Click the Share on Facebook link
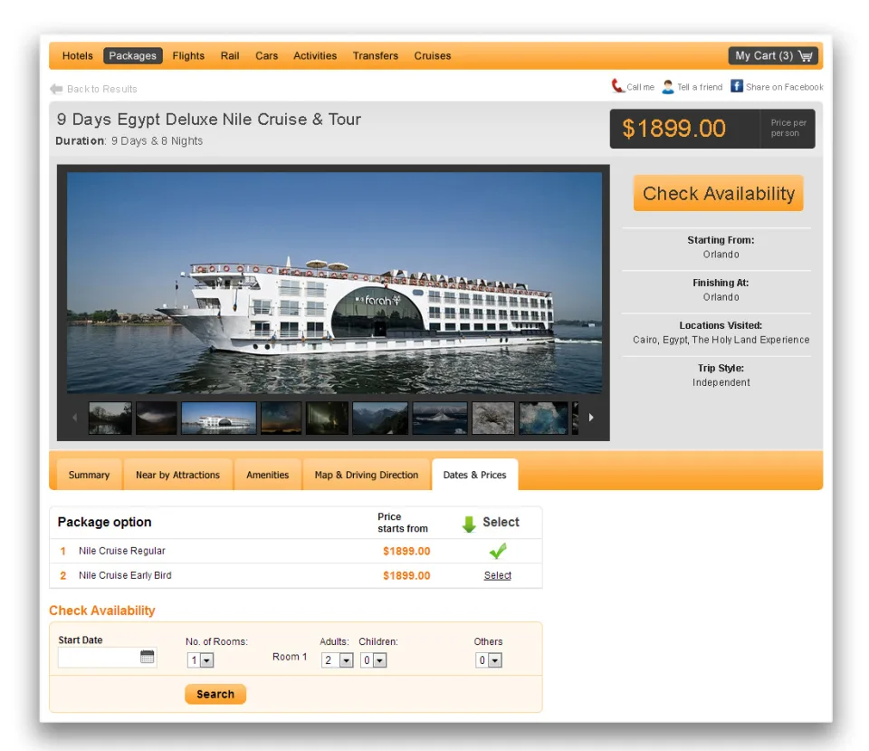Screen dimensions: 869x751 (784, 87)
